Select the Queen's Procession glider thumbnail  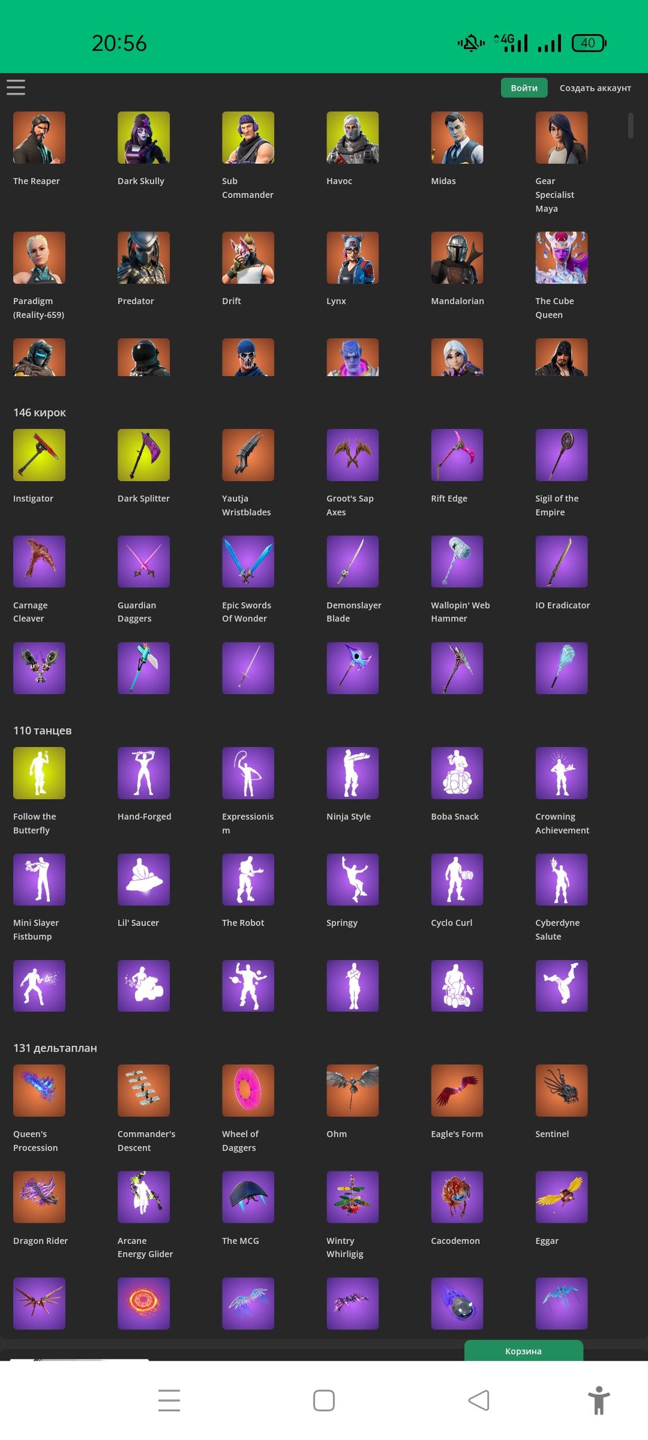39,1091
